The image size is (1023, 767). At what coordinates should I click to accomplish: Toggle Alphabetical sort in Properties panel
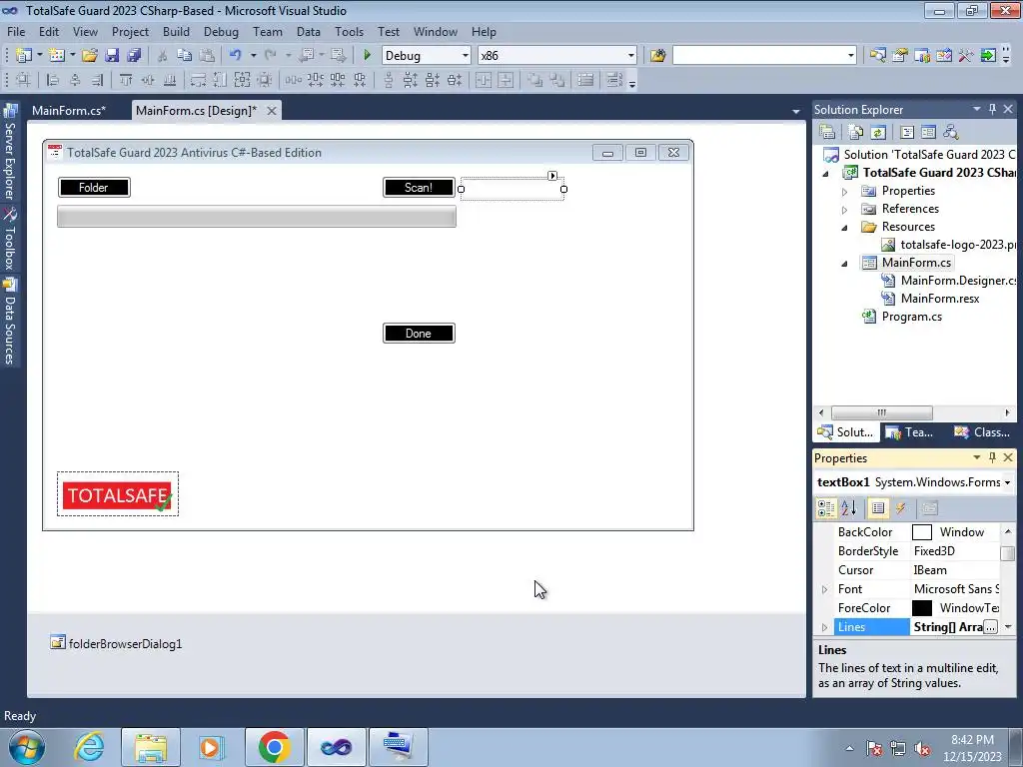point(848,508)
